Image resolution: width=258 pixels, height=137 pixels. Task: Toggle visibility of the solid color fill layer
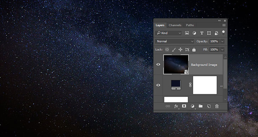point(158,85)
